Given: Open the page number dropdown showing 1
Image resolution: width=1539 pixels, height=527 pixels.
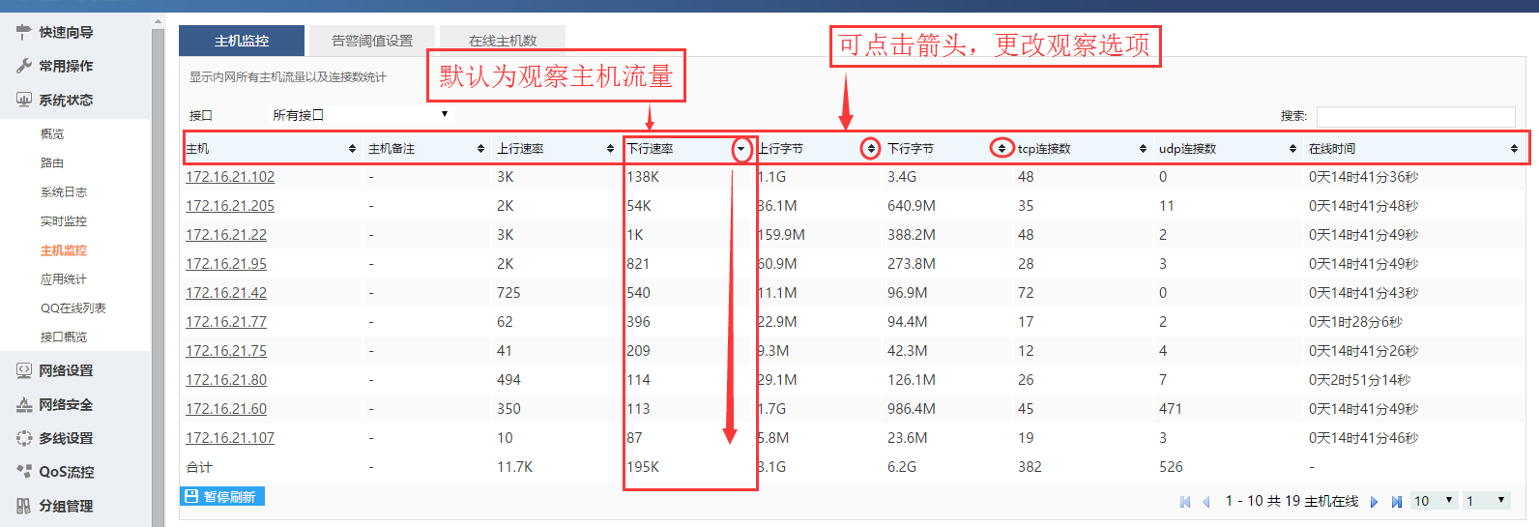Looking at the screenshot, I should pyautogui.click(x=1485, y=501).
